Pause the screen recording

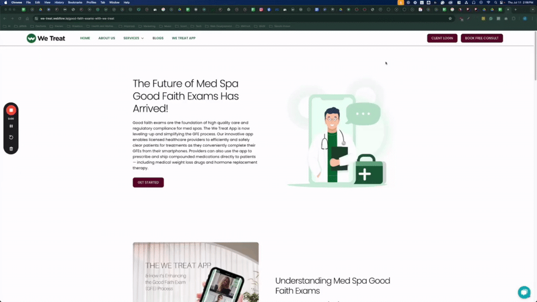11,126
